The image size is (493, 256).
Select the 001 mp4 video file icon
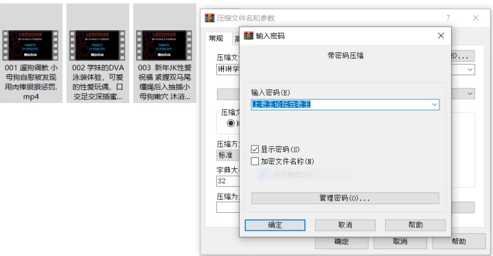(30, 45)
